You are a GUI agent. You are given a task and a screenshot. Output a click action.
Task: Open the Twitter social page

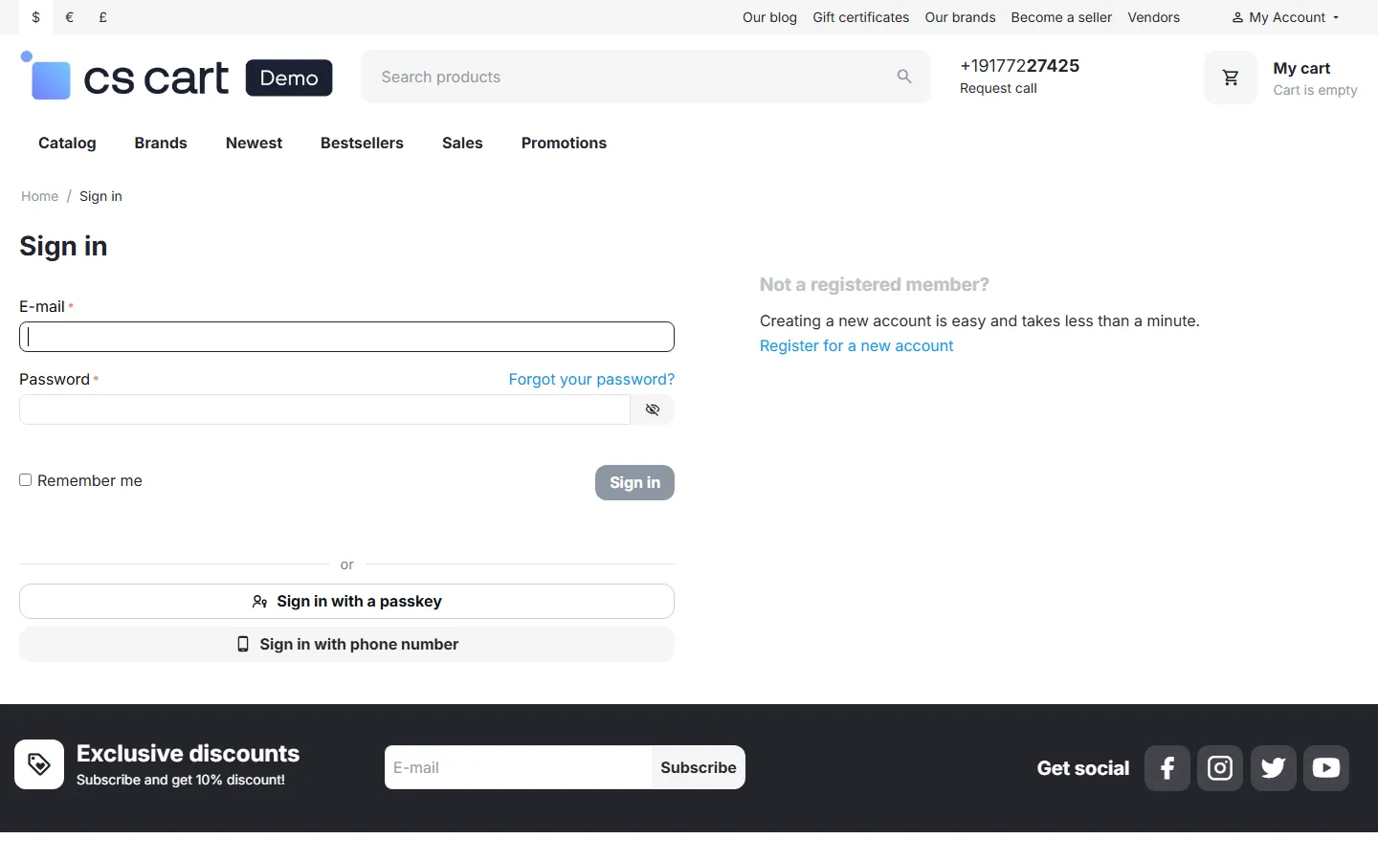(x=1274, y=768)
